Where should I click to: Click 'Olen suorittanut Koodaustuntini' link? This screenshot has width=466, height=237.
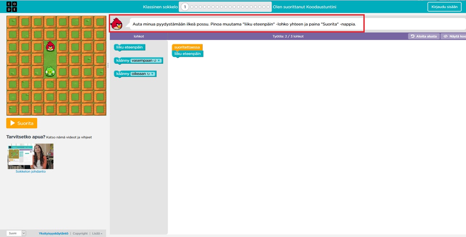[304, 7]
